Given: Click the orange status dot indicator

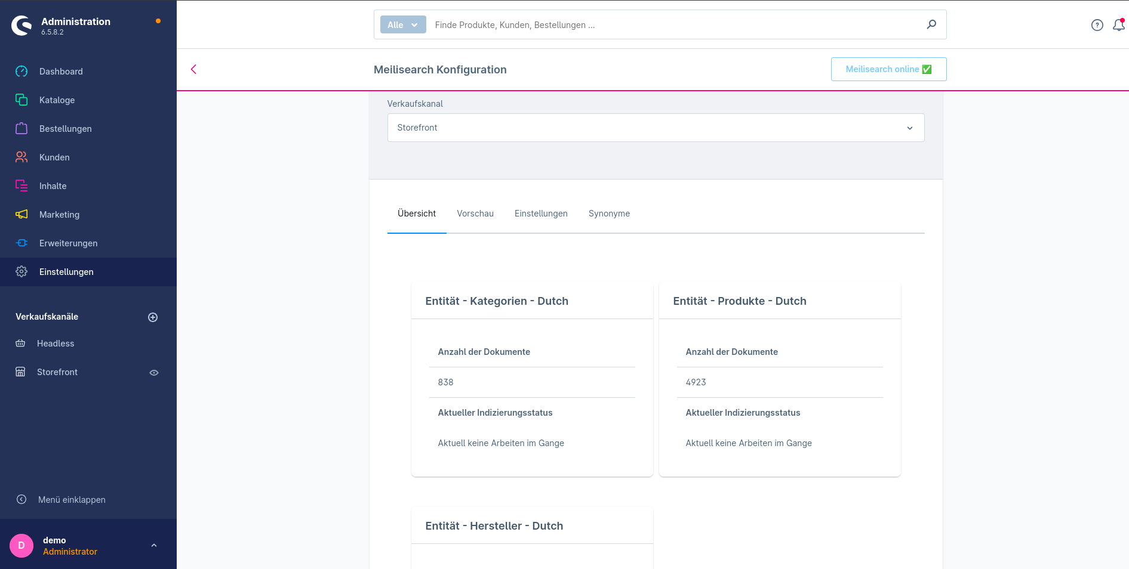Looking at the screenshot, I should click(x=158, y=21).
